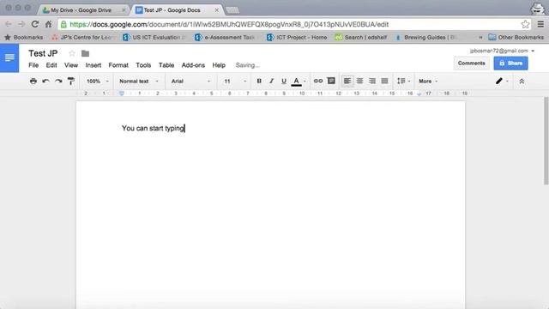
Task: Click the text "You can start typing"
Action: pyautogui.click(x=153, y=128)
